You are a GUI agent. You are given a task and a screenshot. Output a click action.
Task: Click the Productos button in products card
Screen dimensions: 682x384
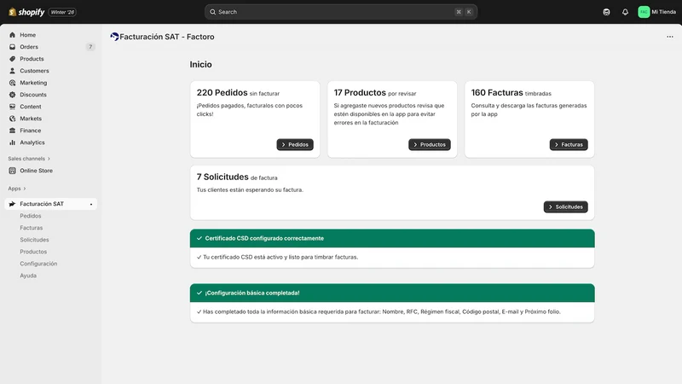(430, 144)
